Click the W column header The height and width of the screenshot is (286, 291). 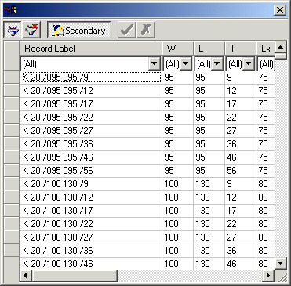178,49
